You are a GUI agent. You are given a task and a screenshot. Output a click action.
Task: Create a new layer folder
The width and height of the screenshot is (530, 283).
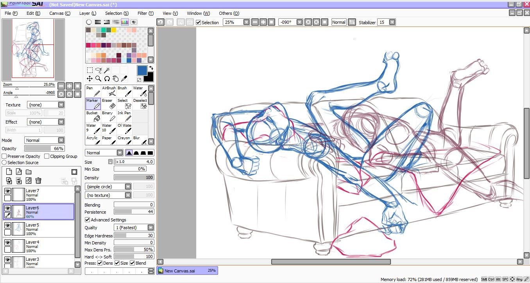(29, 172)
